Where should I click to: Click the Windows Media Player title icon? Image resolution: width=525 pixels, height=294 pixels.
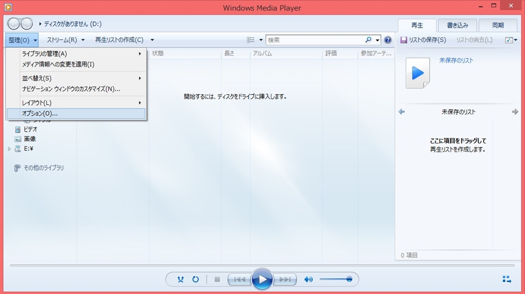coord(8,7)
